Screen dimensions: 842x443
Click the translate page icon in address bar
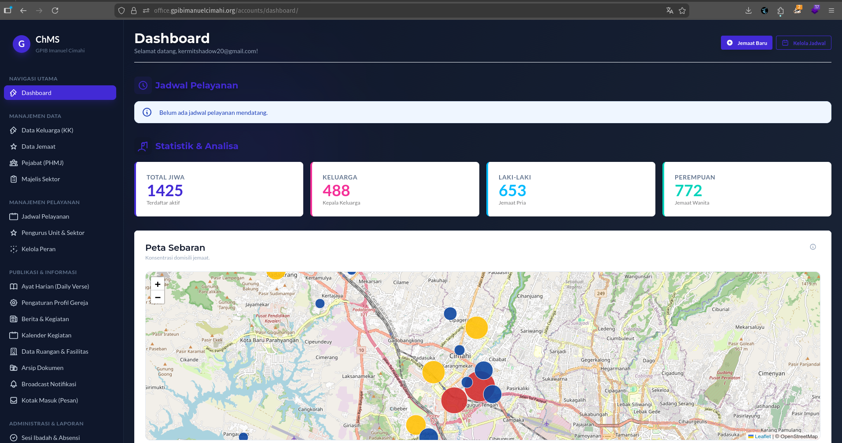coord(669,11)
